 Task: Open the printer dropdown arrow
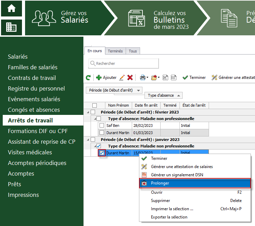(147, 78)
